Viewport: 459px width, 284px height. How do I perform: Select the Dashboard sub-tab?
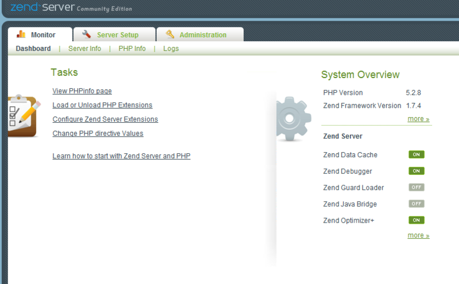(x=33, y=49)
